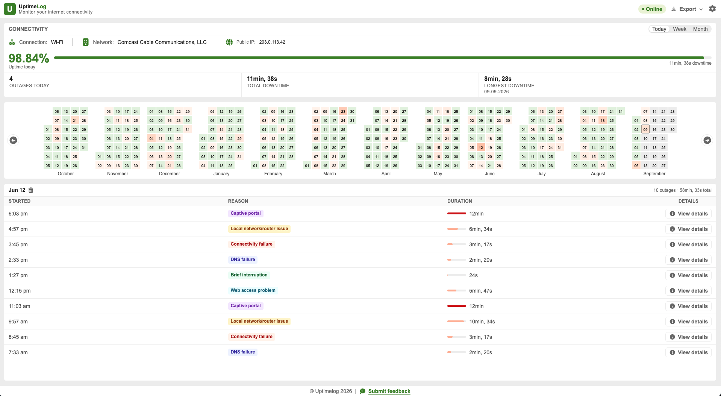View details for 1:27 pm outage
This screenshot has width=721, height=396.
coord(688,275)
